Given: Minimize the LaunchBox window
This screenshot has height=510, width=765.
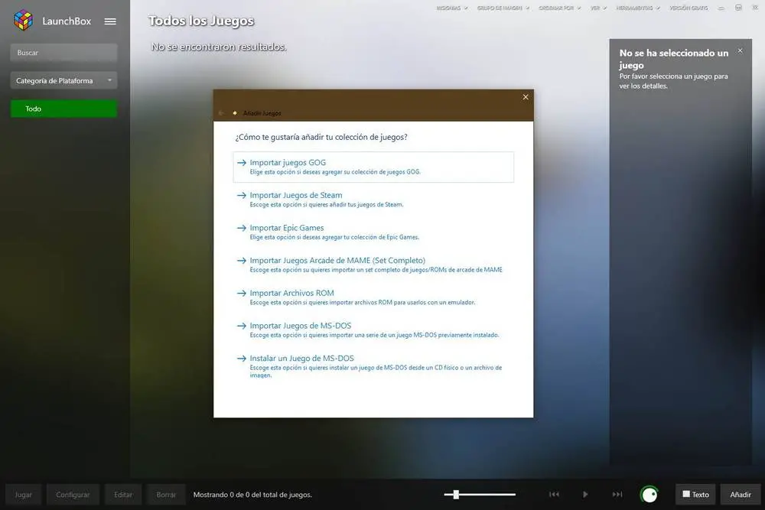Looking at the screenshot, I should [721, 8].
